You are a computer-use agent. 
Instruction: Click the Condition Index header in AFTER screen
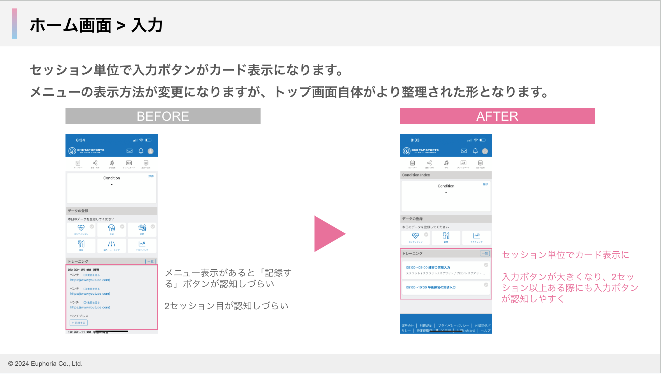click(x=446, y=175)
